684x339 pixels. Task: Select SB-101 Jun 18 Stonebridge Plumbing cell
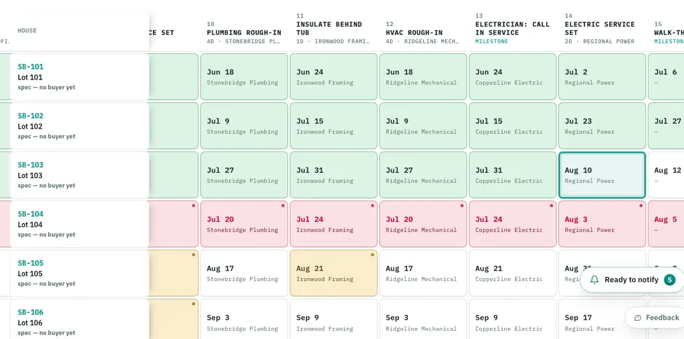point(244,77)
